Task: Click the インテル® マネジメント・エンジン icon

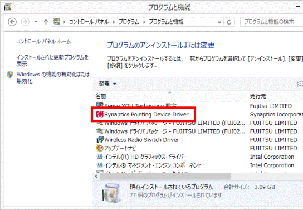Action: point(100,165)
